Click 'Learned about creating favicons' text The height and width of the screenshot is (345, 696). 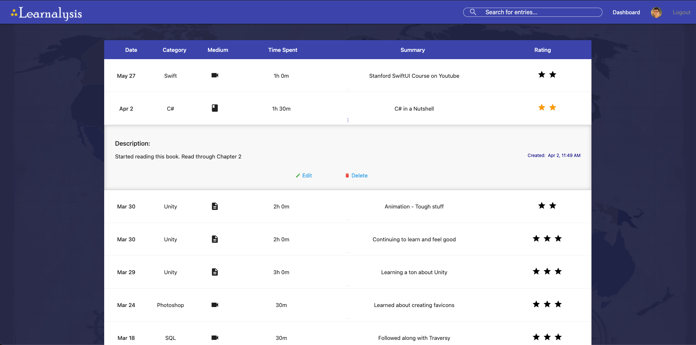point(414,305)
